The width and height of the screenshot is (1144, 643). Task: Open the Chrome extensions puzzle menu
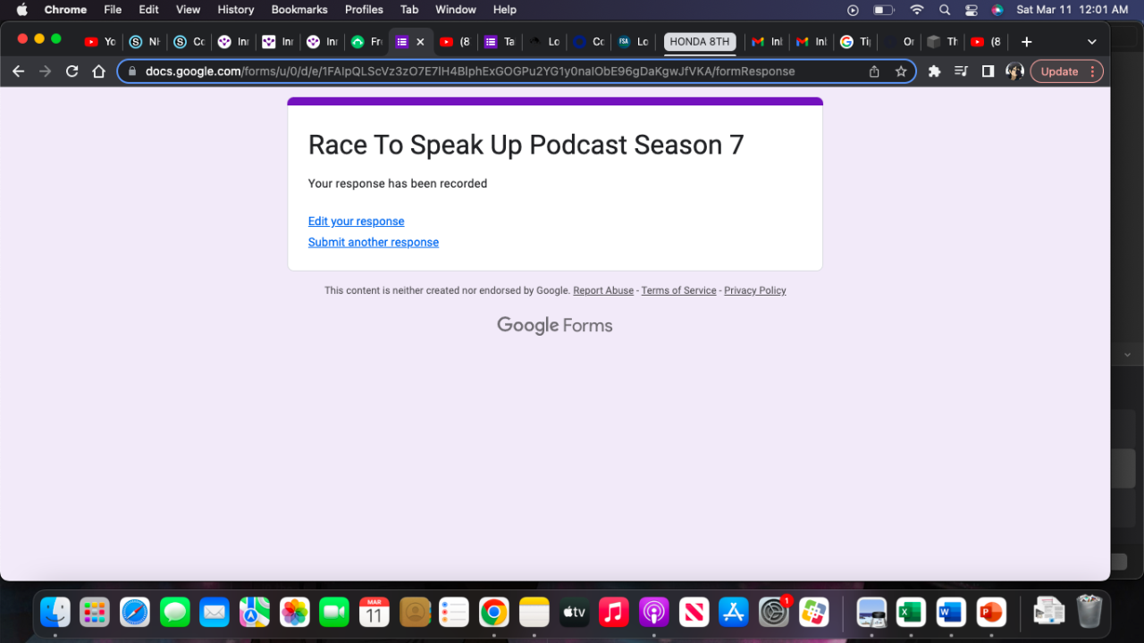pyautogui.click(x=935, y=71)
